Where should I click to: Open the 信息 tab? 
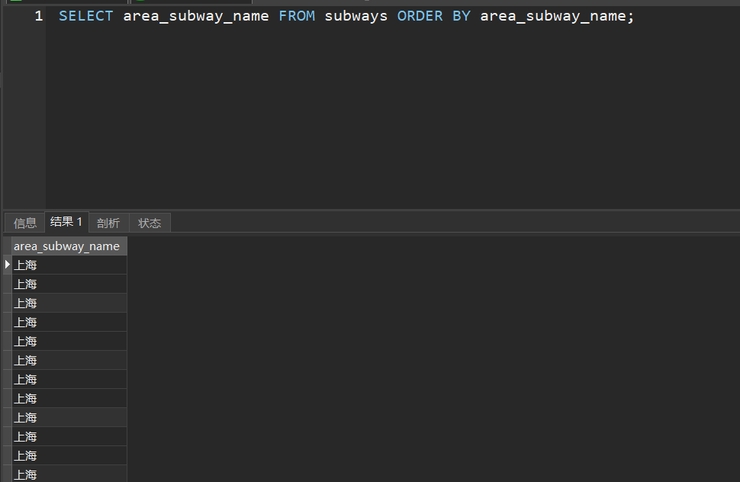[x=25, y=223]
